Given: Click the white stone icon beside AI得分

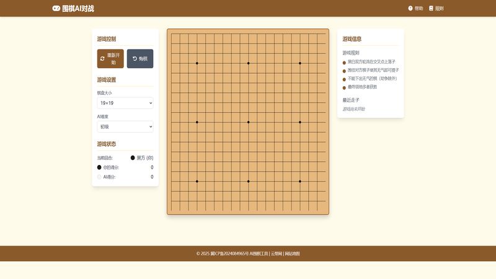Looking at the screenshot, I should [x=99, y=177].
